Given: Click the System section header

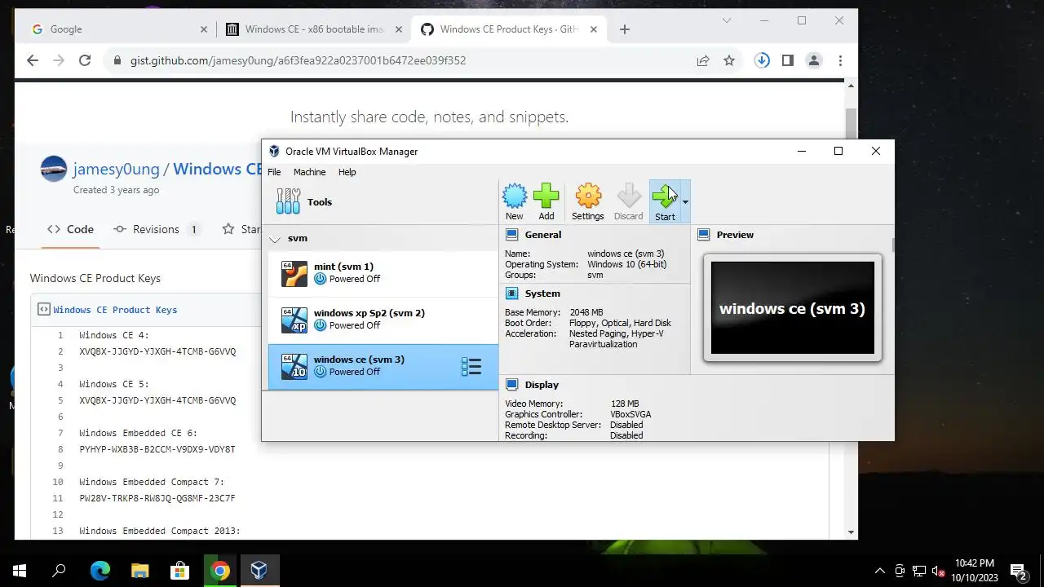Looking at the screenshot, I should tap(542, 293).
